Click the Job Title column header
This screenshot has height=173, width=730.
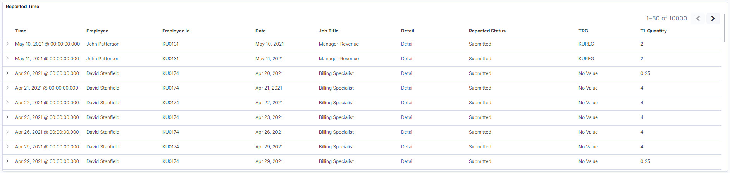tap(329, 31)
